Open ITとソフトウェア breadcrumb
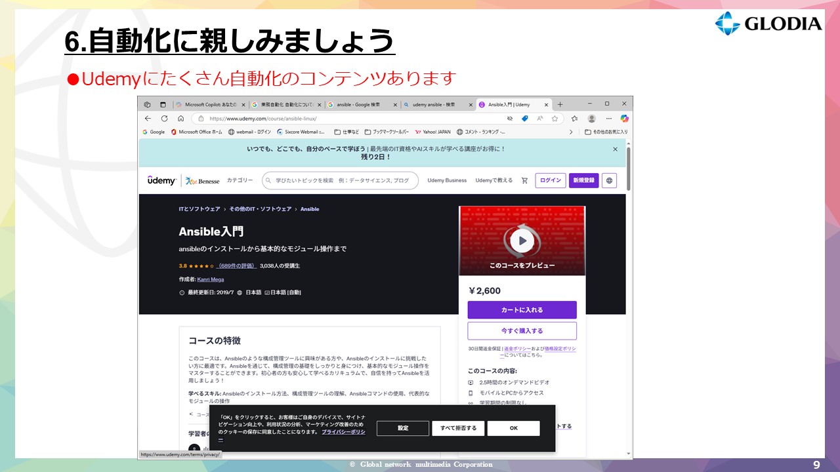 pyautogui.click(x=199, y=209)
